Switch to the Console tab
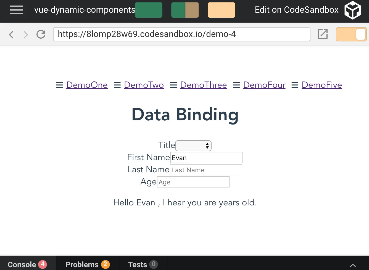The width and height of the screenshot is (369, 270). (27, 264)
